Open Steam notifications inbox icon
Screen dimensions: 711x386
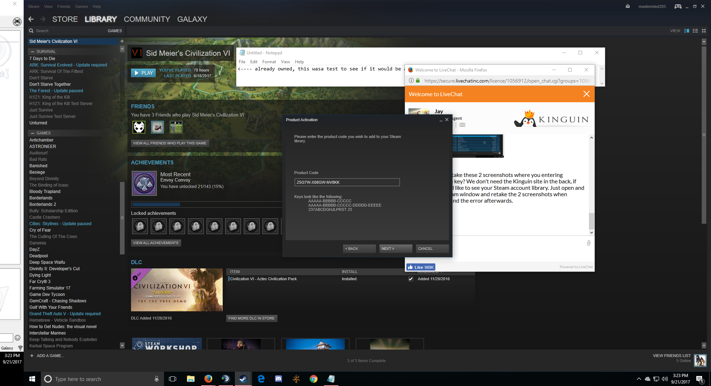click(628, 6)
